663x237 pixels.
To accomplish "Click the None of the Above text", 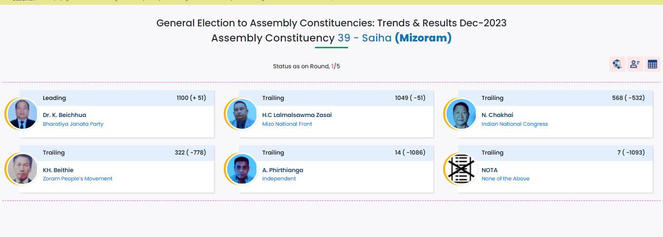I will coord(505,178).
